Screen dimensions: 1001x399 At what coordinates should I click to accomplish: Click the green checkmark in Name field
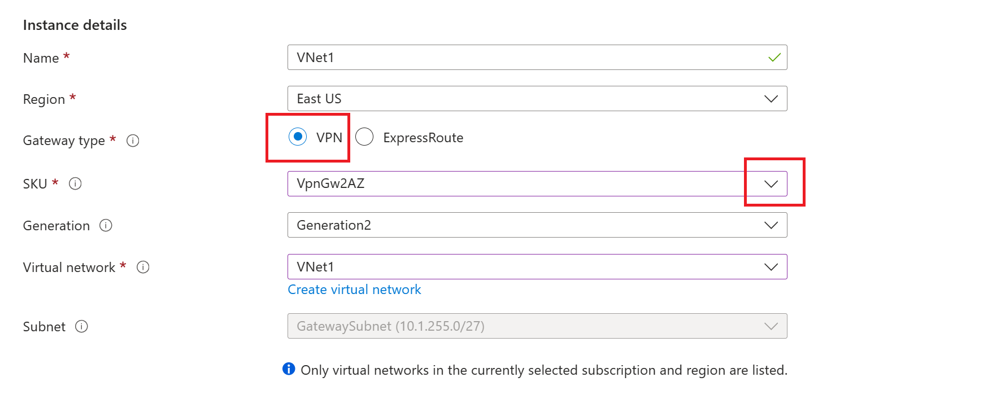click(x=774, y=58)
